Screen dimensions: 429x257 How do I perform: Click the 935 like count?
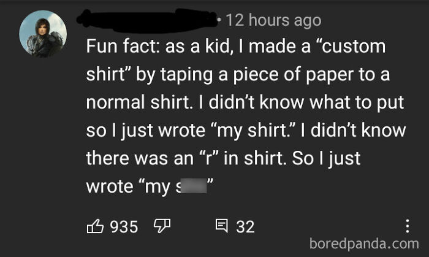coord(124,227)
